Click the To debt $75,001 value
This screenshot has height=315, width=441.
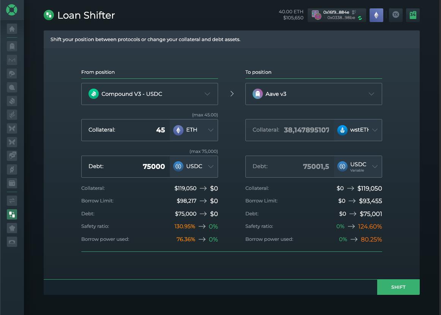point(371,214)
